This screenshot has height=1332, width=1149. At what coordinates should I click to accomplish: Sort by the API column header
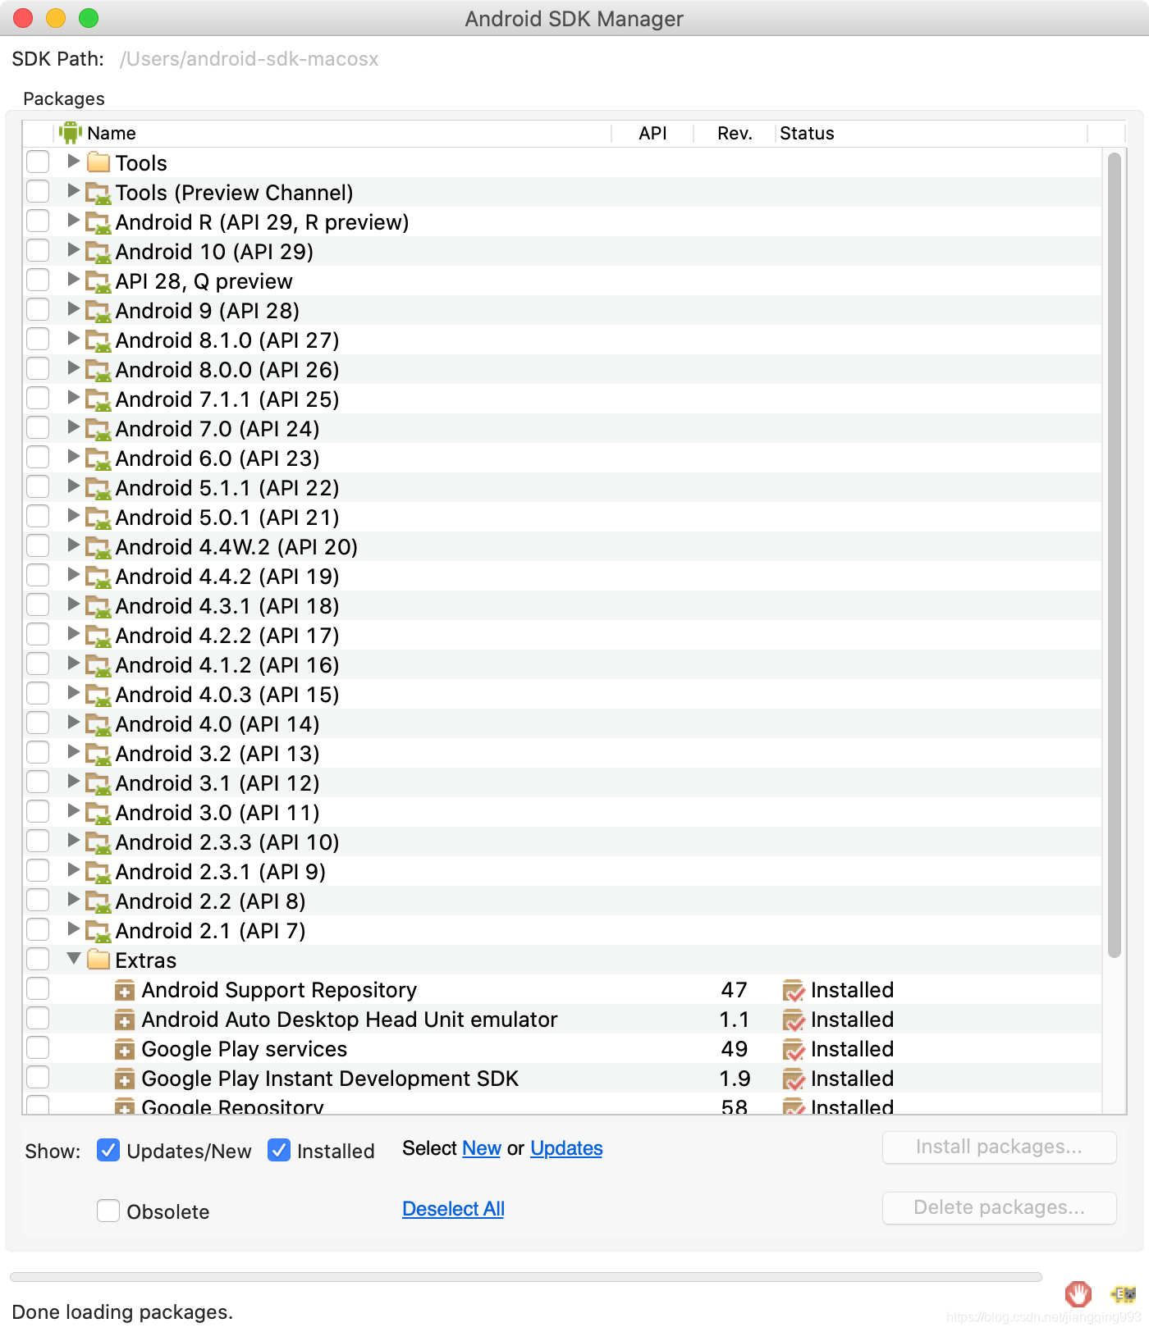[653, 133]
